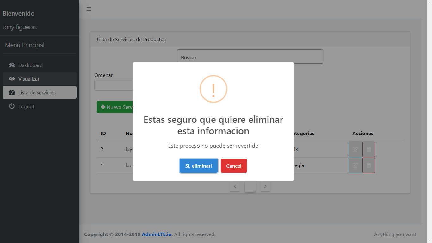Select the Dashboard speedometer icon
The height and width of the screenshot is (243, 432).
pyautogui.click(x=12, y=65)
